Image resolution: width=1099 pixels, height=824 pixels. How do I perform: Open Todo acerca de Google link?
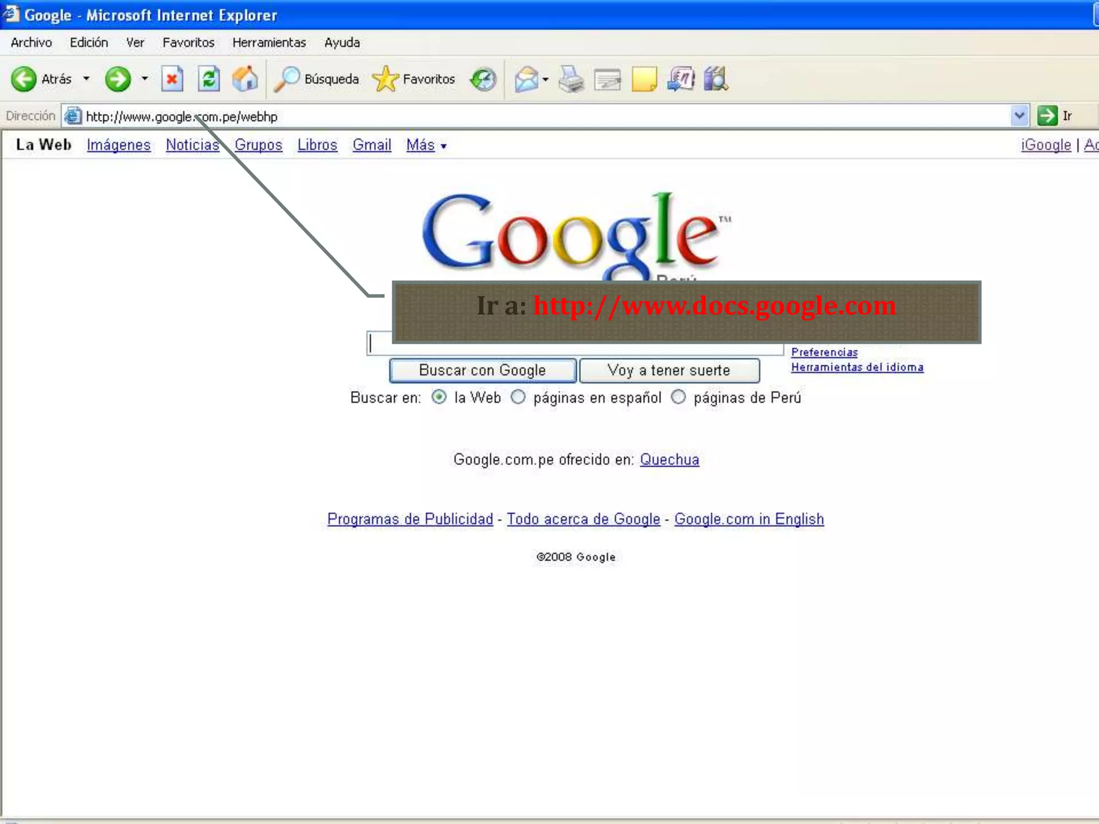click(x=583, y=519)
